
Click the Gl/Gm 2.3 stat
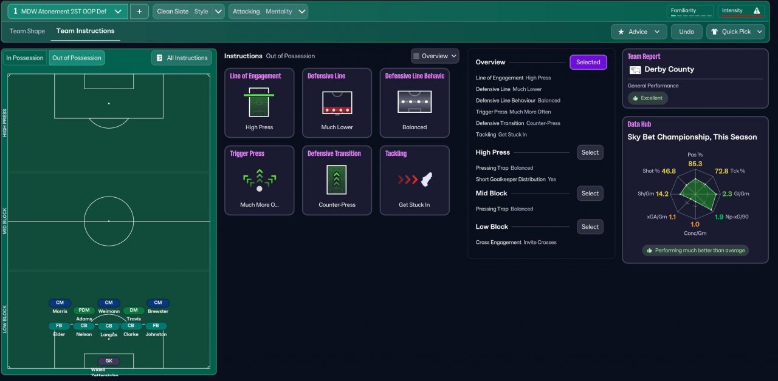735,194
